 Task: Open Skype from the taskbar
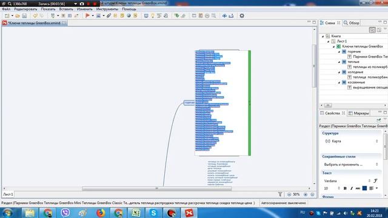coord(153,213)
